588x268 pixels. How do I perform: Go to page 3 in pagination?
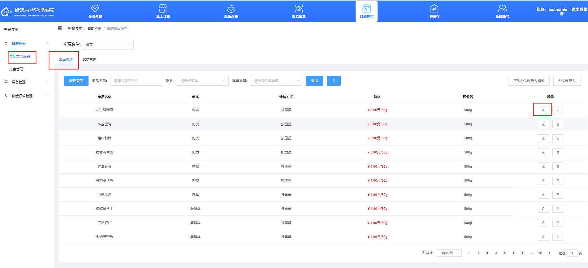(496, 253)
